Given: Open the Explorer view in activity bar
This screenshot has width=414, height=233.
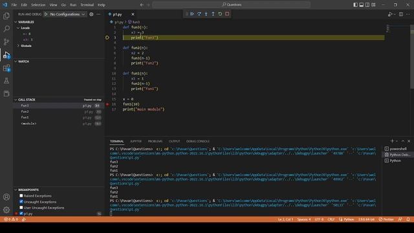Looking at the screenshot, I should [x=6, y=16].
